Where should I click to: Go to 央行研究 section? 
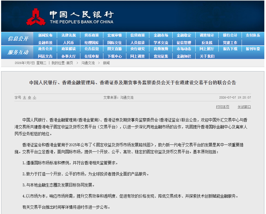pyautogui.click(x=138, y=49)
